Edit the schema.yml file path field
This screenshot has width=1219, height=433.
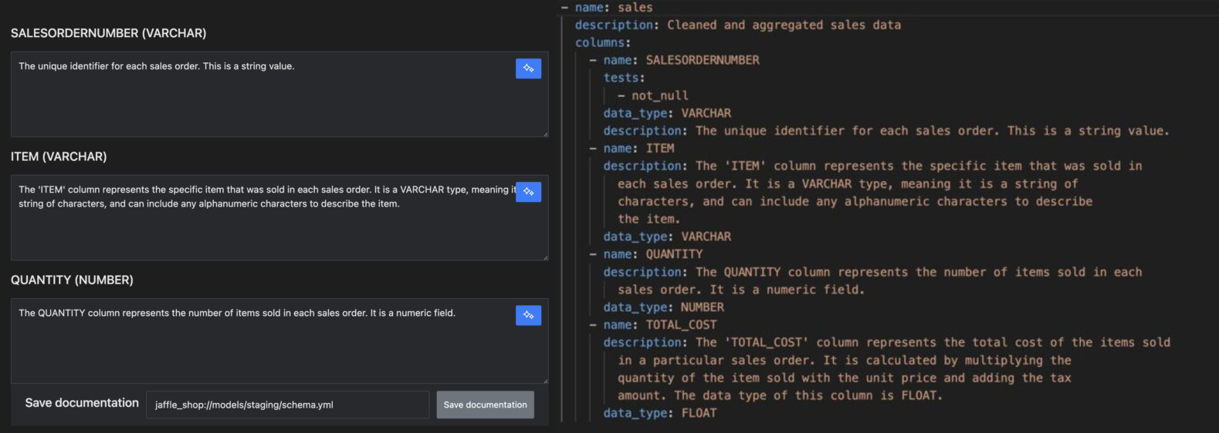coord(287,404)
